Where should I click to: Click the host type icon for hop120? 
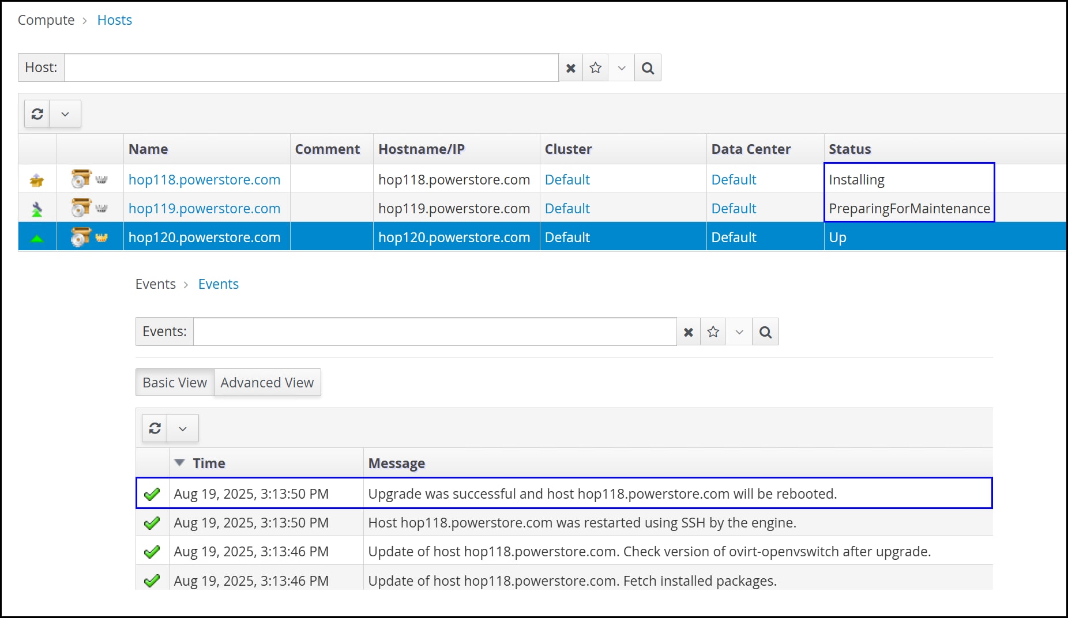tap(81, 236)
